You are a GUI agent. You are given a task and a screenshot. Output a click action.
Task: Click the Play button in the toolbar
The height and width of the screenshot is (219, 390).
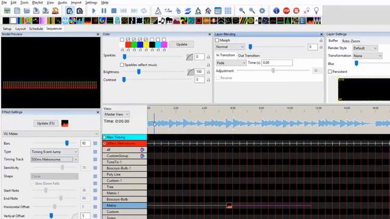94,11
